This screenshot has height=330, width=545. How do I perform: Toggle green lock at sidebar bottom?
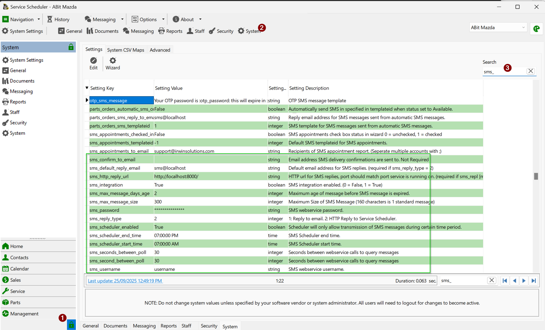coord(71,325)
